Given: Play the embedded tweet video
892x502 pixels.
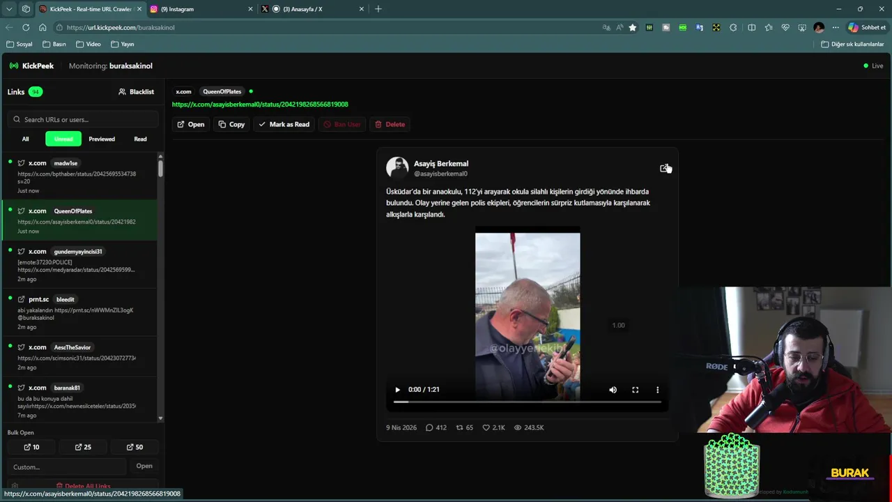Looking at the screenshot, I should point(397,390).
